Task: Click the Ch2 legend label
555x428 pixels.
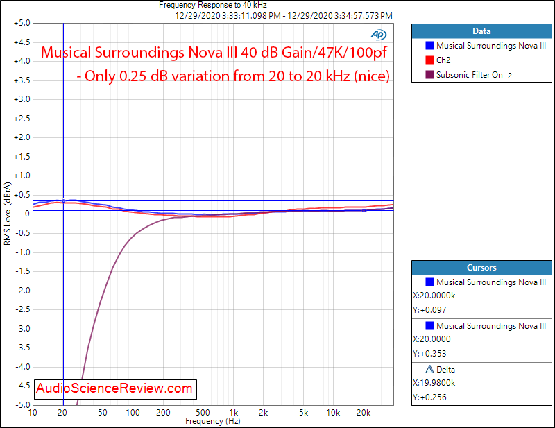Action: coord(443,60)
